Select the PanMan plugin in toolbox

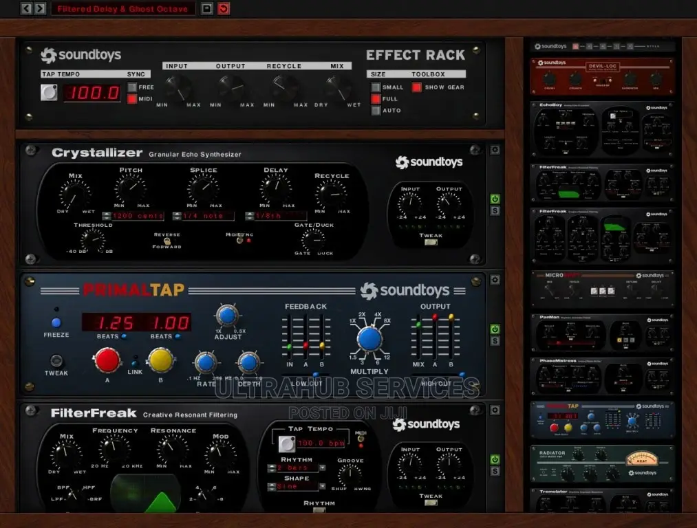pos(602,333)
